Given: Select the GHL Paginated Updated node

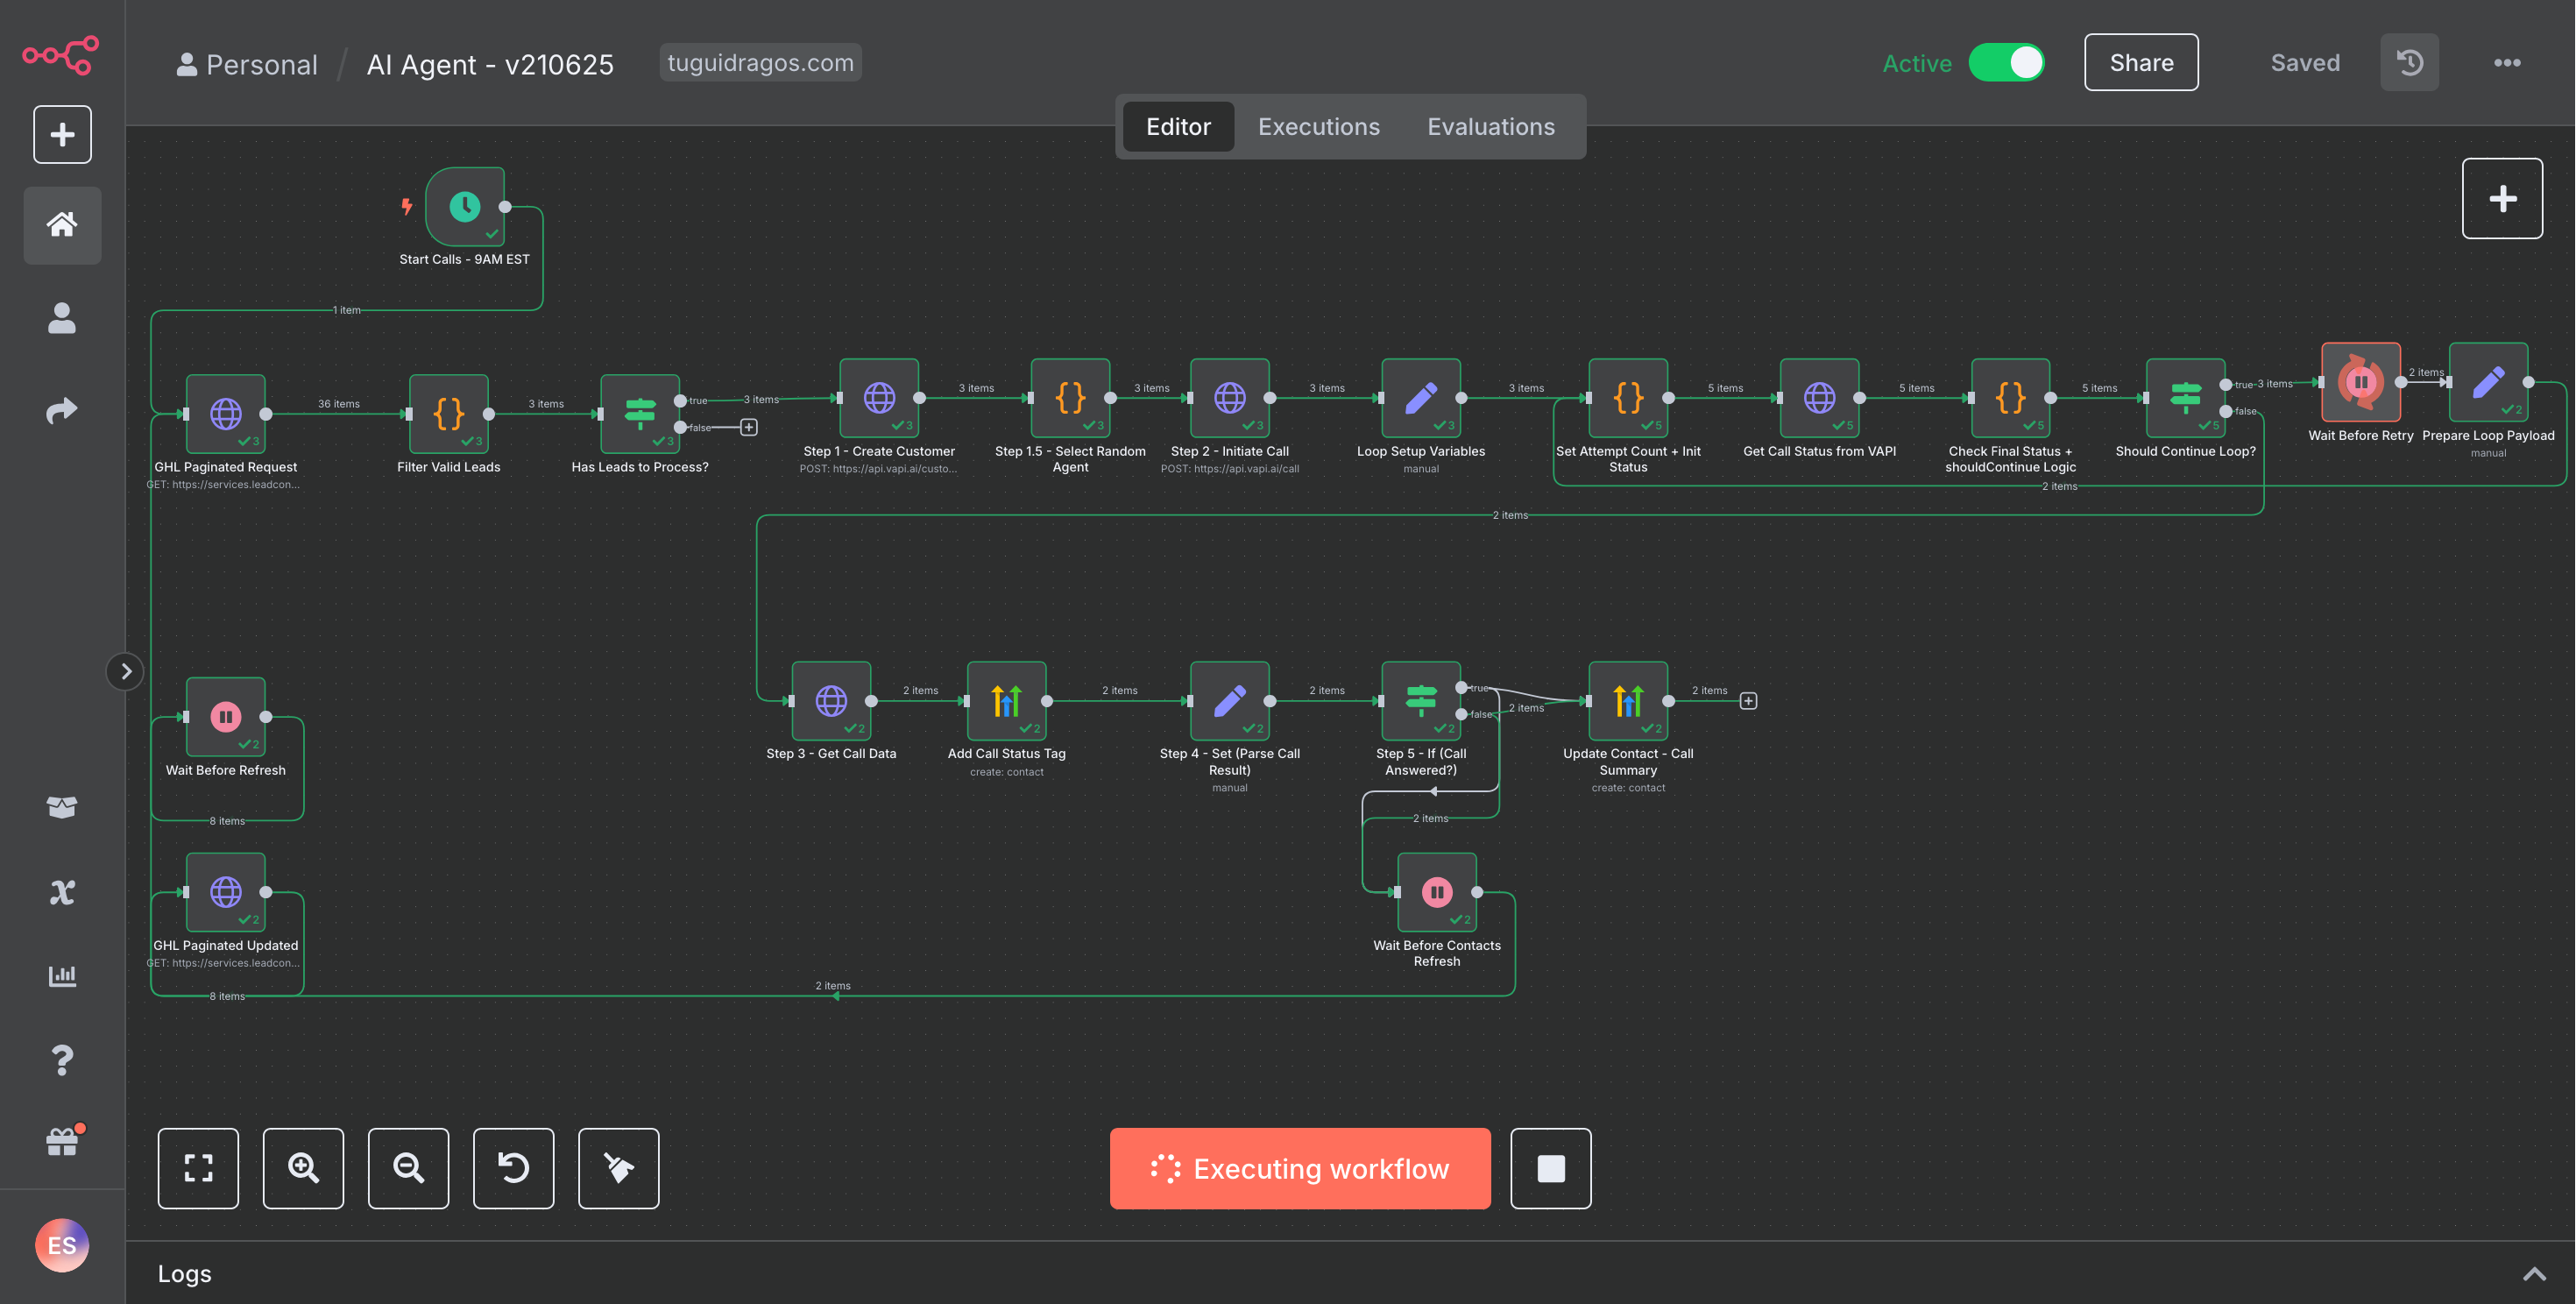Looking at the screenshot, I should 226,892.
